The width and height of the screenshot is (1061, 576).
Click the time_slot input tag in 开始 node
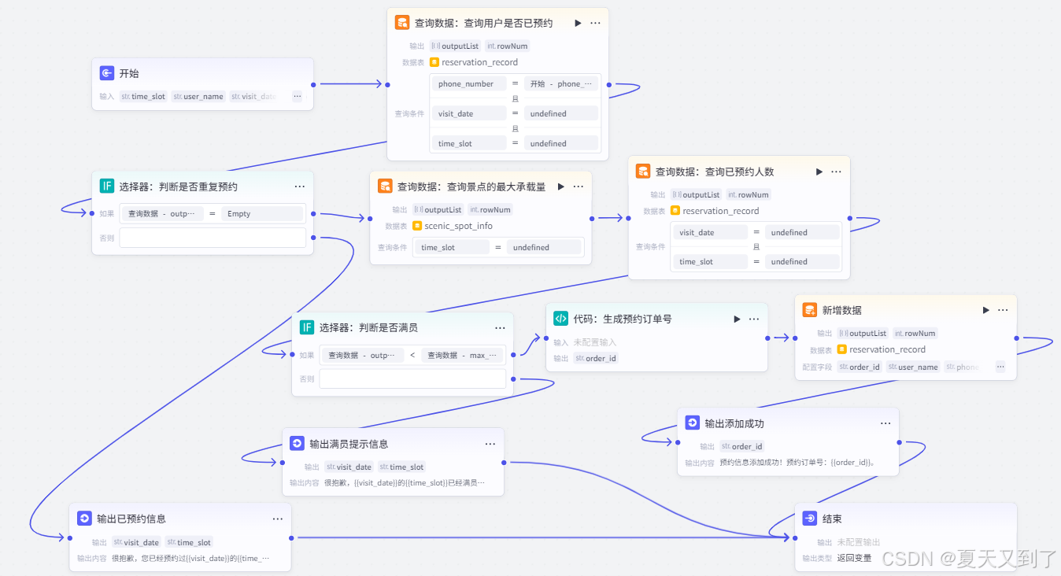coord(144,96)
